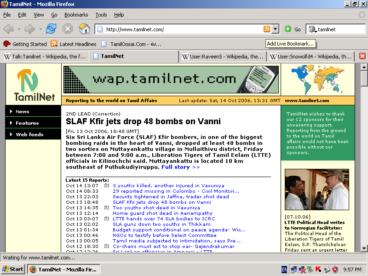Screen dimensions: 368x276
Task: Click the Back navigation arrow
Action: pyautogui.click(x=9, y=29)
